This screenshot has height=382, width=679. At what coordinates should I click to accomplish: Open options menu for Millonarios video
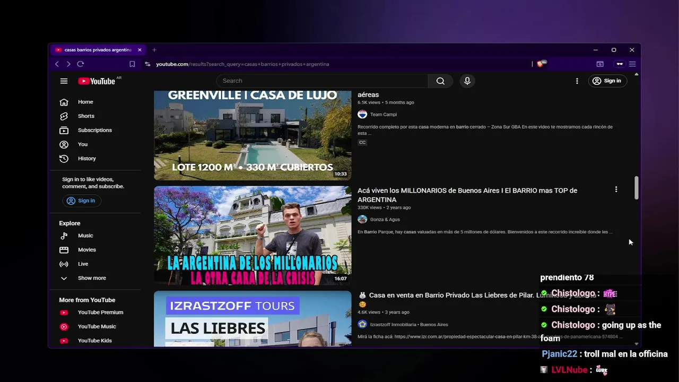616,189
